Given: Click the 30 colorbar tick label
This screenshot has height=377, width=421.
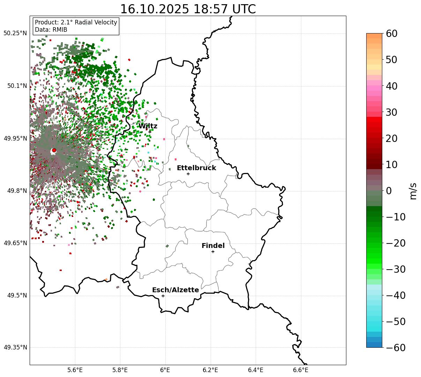Looking at the screenshot, I should click(x=391, y=112).
